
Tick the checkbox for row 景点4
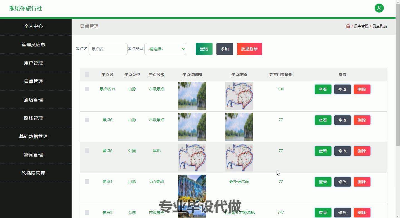(x=87, y=182)
